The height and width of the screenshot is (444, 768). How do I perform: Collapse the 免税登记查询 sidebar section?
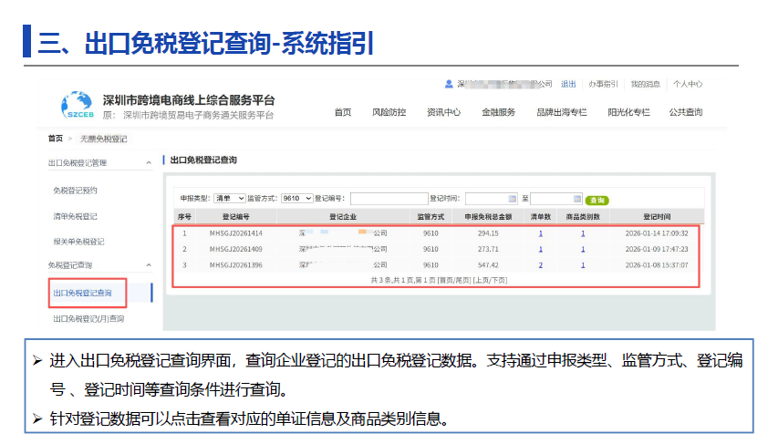[149, 265]
